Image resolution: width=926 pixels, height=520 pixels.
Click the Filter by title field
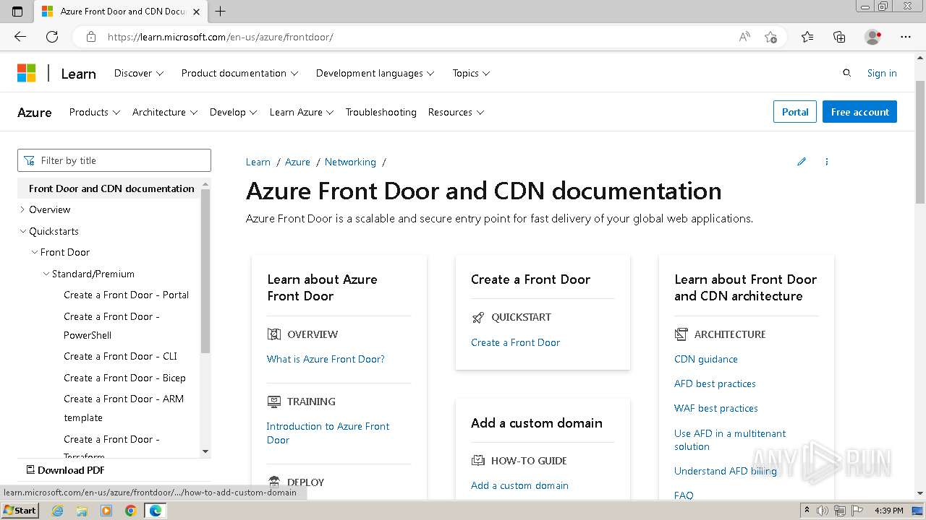(114, 160)
